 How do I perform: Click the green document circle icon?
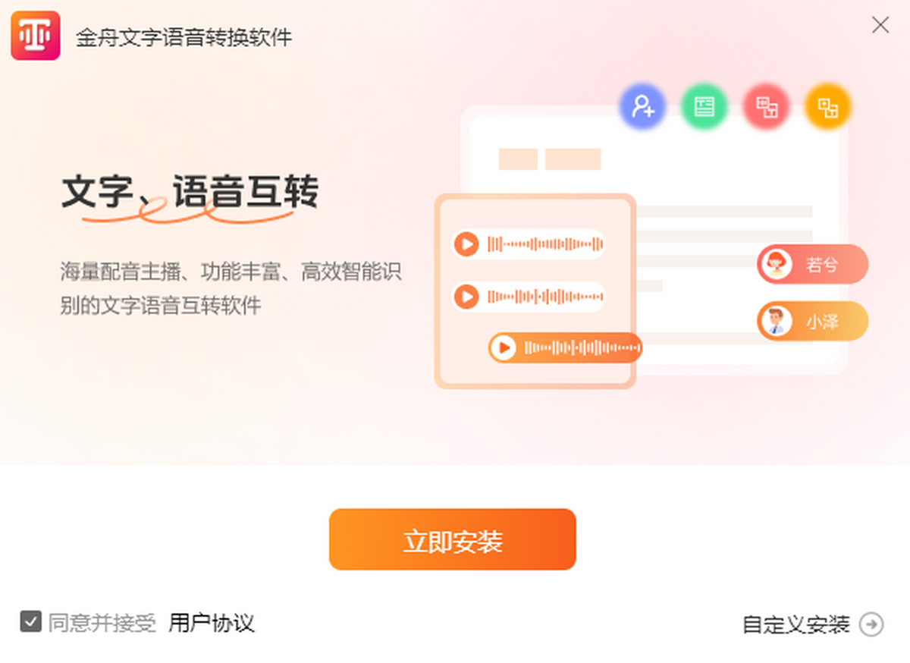(x=704, y=106)
